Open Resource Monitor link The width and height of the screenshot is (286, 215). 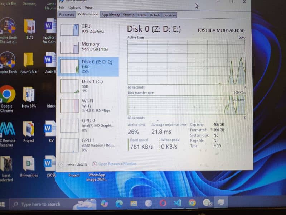[117, 164]
